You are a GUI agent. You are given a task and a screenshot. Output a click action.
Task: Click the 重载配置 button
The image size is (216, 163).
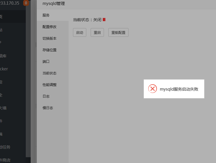coord(118,33)
